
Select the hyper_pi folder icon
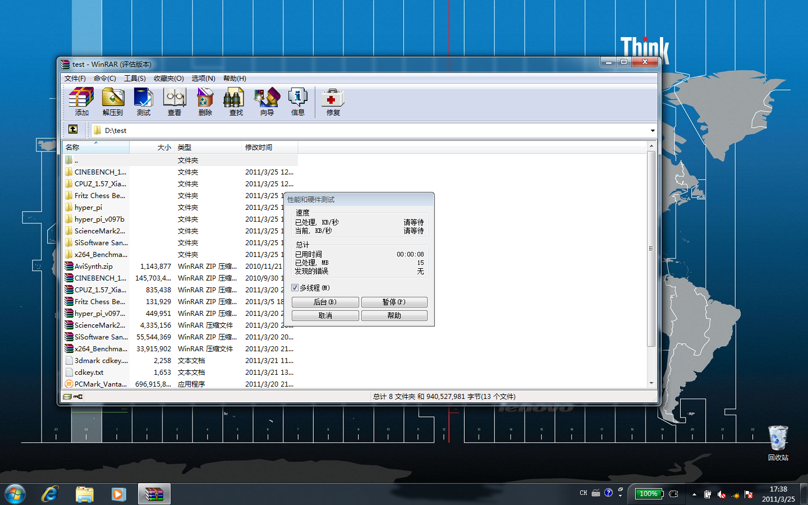coord(69,208)
